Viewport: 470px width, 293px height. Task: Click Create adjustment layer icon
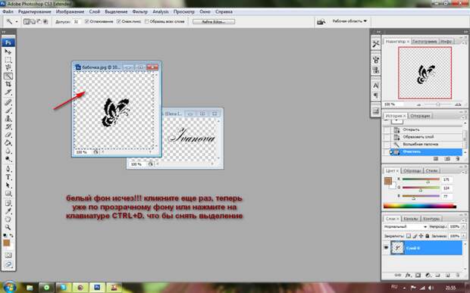(428, 275)
